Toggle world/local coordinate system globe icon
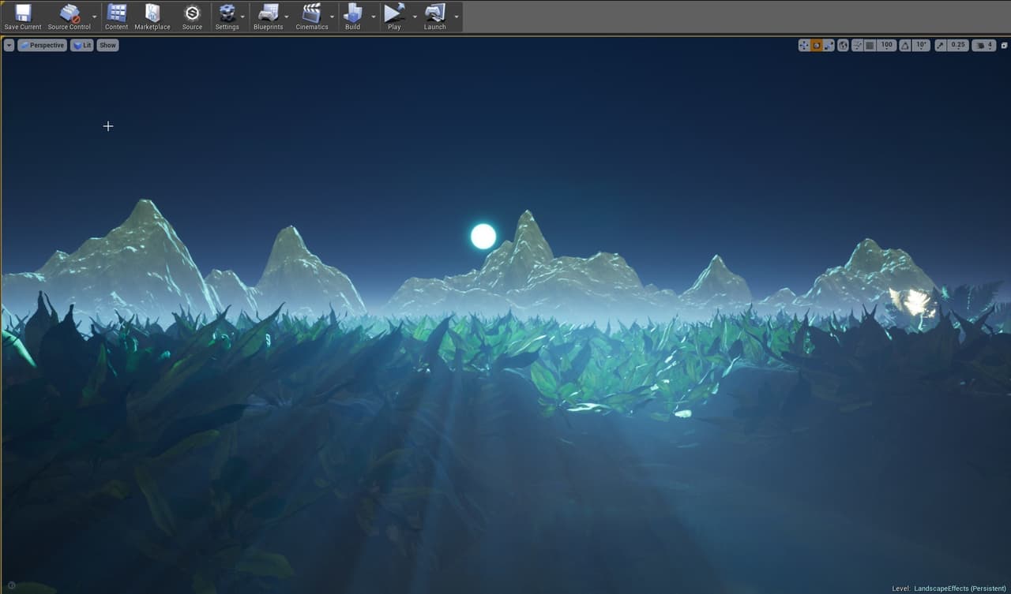 pyautogui.click(x=843, y=45)
